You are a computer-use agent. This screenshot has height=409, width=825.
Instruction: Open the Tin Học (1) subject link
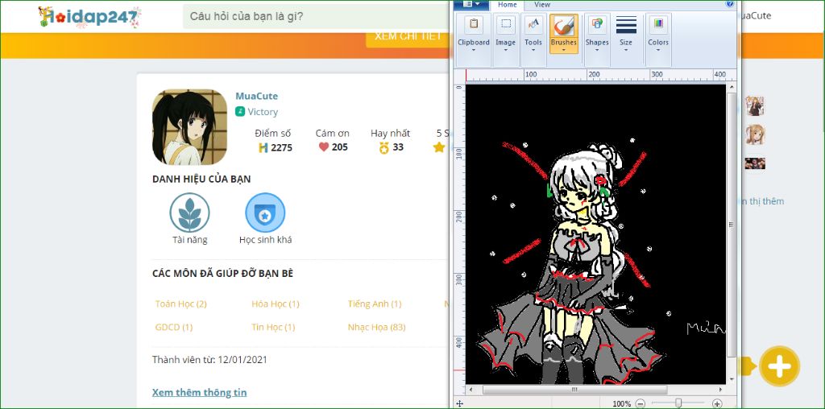tap(273, 327)
